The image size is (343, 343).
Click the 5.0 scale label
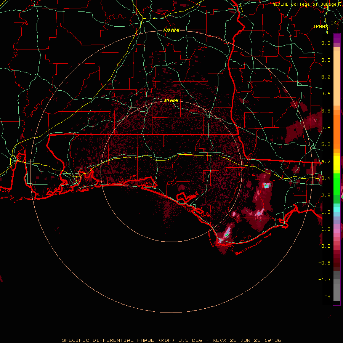(326, 144)
